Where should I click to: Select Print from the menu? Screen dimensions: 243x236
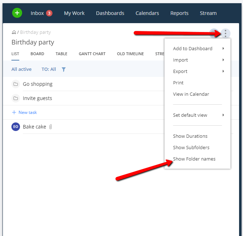coord(178,83)
